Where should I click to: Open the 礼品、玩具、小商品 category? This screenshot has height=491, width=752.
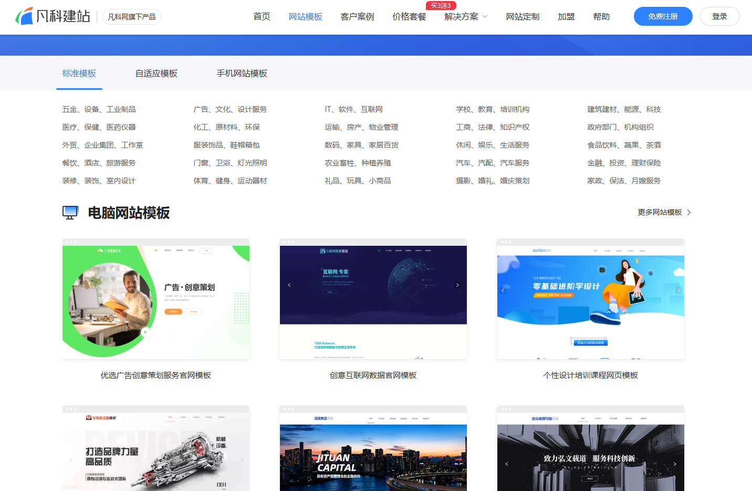pyautogui.click(x=358, y=181)
